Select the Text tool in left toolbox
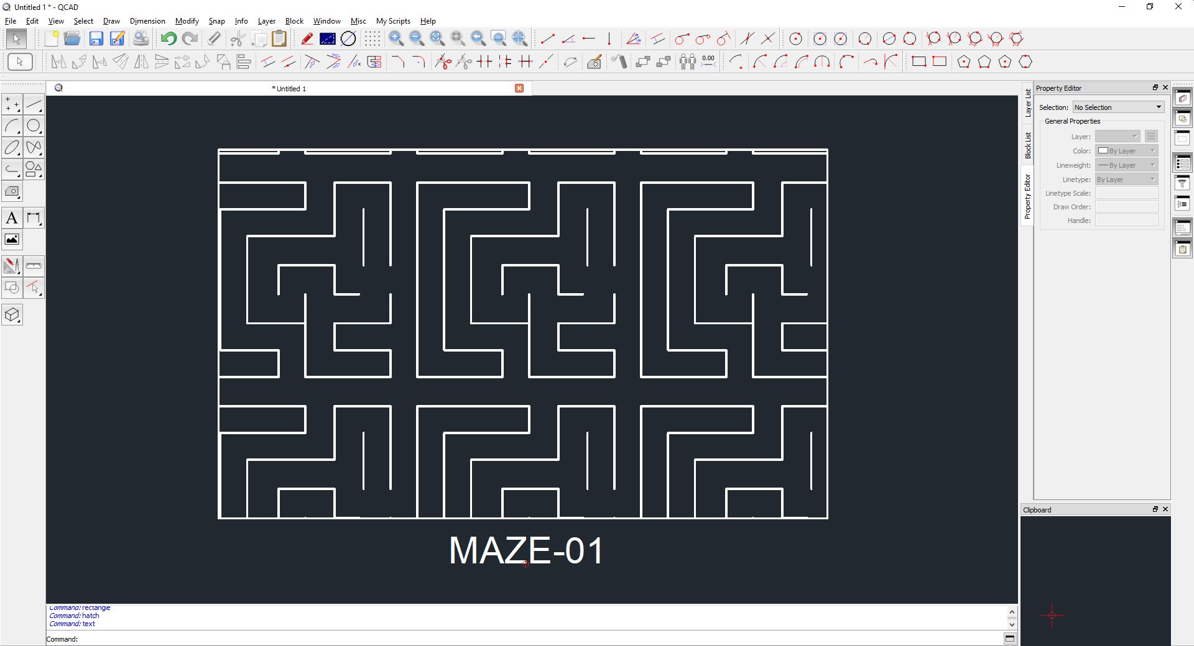The image size is (1194, 646). (x=12, y=218)
